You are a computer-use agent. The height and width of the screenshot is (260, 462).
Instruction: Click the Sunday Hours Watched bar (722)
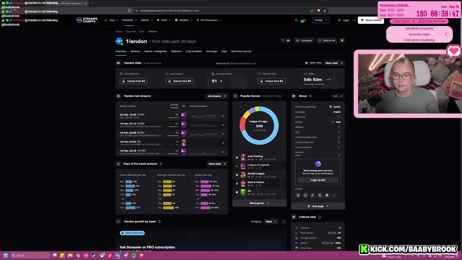click(x=130, y=208)
